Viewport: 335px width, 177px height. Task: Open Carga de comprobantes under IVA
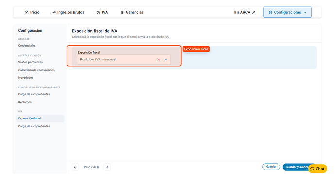[x=34, y=126]
